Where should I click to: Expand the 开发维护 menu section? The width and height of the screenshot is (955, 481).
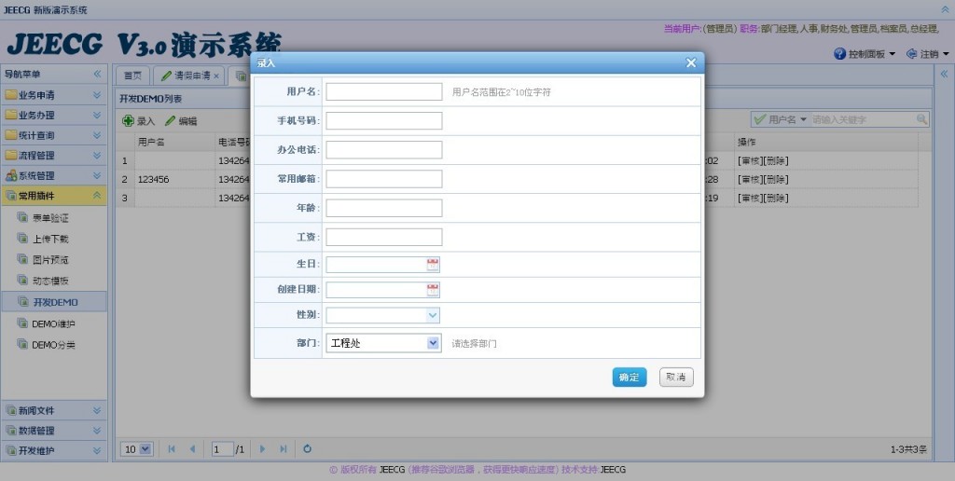pos(53,450)
